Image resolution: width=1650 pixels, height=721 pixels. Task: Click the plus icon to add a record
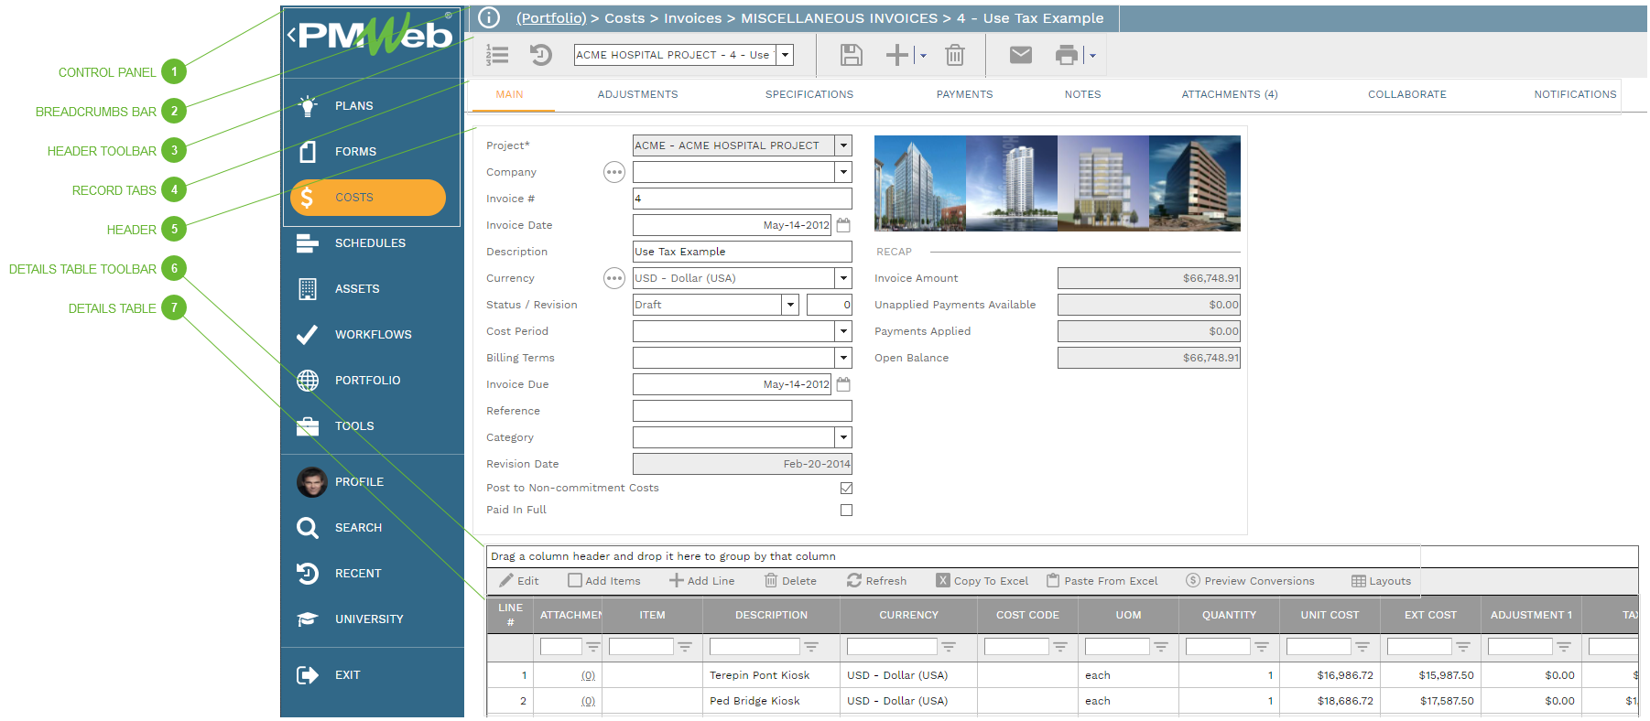(897, 55)
